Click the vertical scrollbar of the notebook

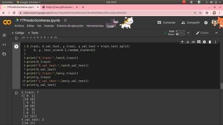tap(222, 86)
